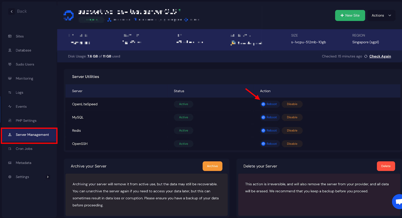Open Metadata menu item
Screen dimensions: 402x218
(23, 163)
